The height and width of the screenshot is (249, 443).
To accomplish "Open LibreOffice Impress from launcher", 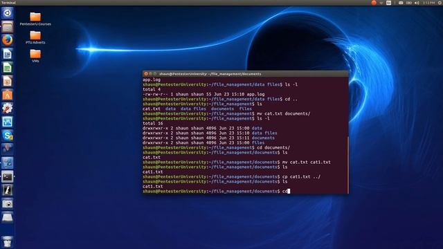I will (8, 81).
